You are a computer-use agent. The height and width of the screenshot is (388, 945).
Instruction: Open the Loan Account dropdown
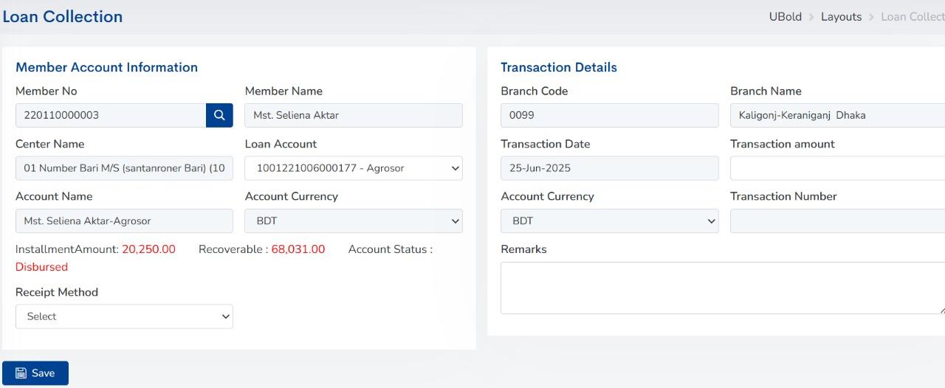click(x=354, y=168)
